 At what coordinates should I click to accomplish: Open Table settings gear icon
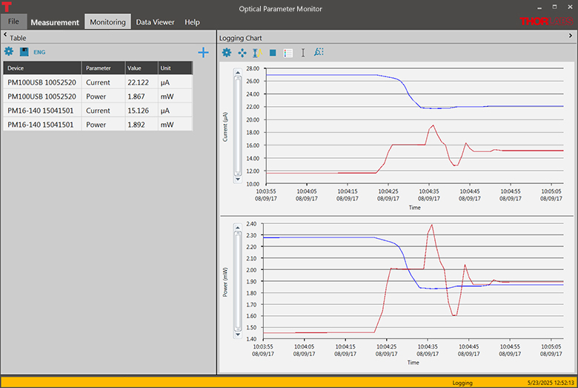pyautogui.click(x=9, y=52)
